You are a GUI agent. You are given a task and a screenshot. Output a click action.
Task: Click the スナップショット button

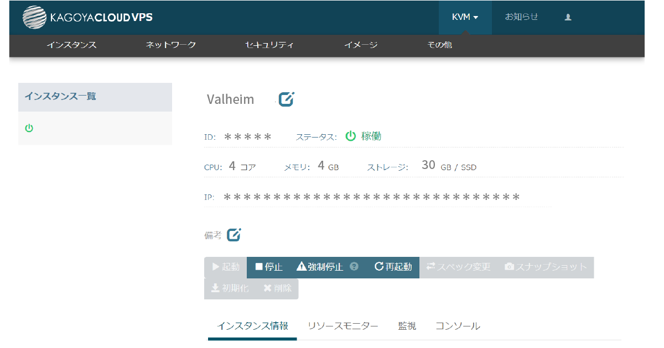[546, 267]
